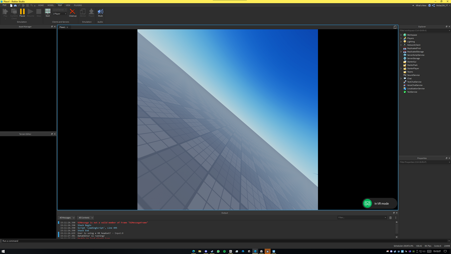
Task: Click the viewport maximize icon
Action: (395, 27)
